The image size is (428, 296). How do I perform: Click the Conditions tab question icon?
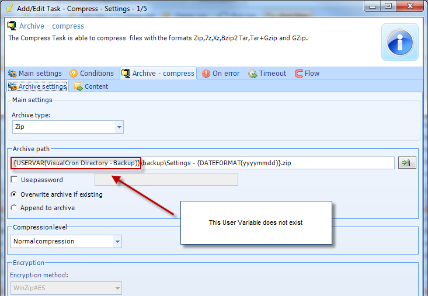74,74
